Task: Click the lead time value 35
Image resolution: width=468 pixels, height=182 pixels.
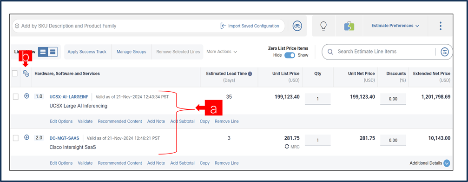Action: coord(229,96)
